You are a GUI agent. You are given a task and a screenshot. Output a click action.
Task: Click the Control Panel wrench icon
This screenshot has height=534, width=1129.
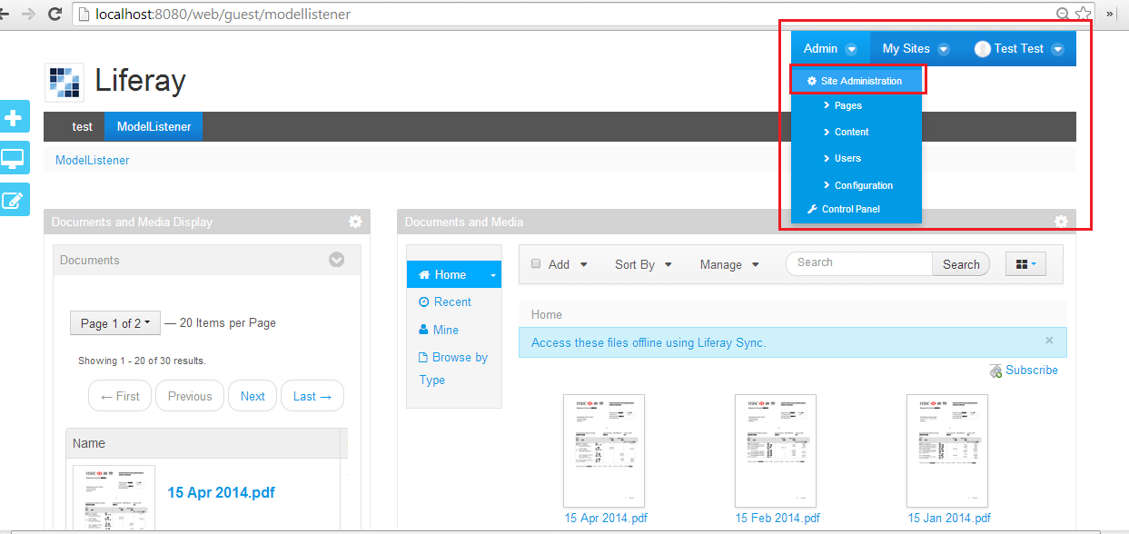click(812, 210)
